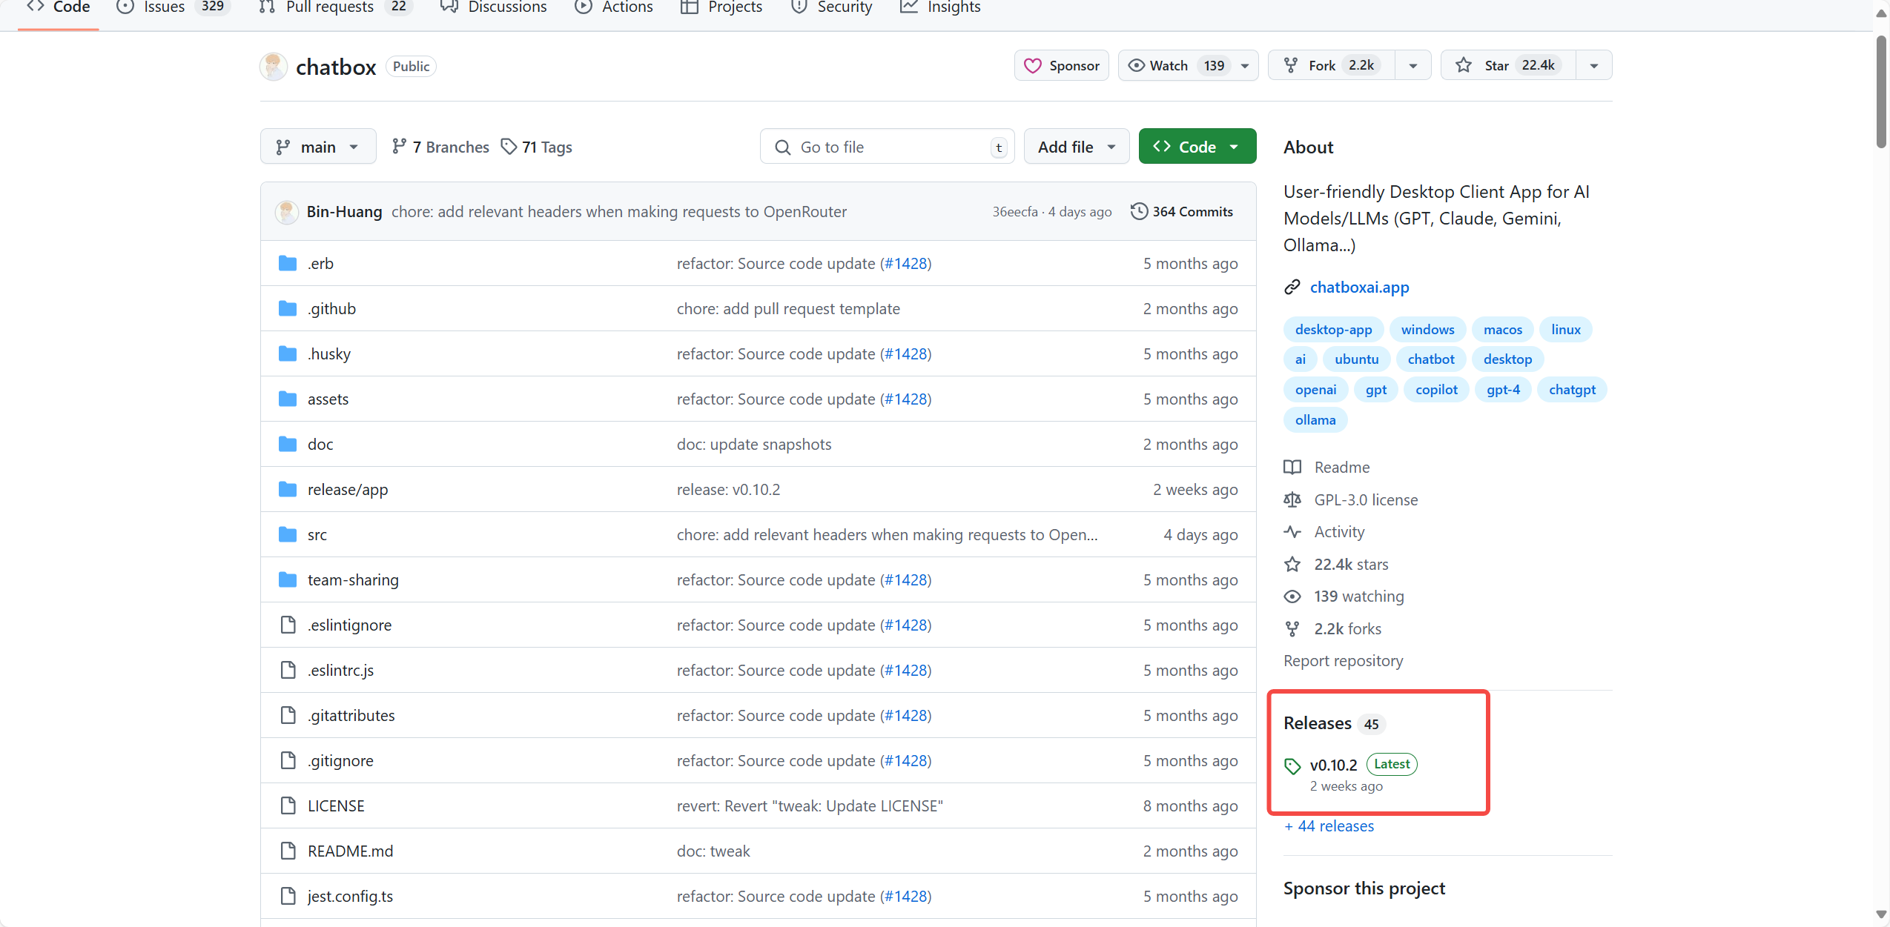
Task: Open the green Code dropdown
Action: [x=1197, y=147]
